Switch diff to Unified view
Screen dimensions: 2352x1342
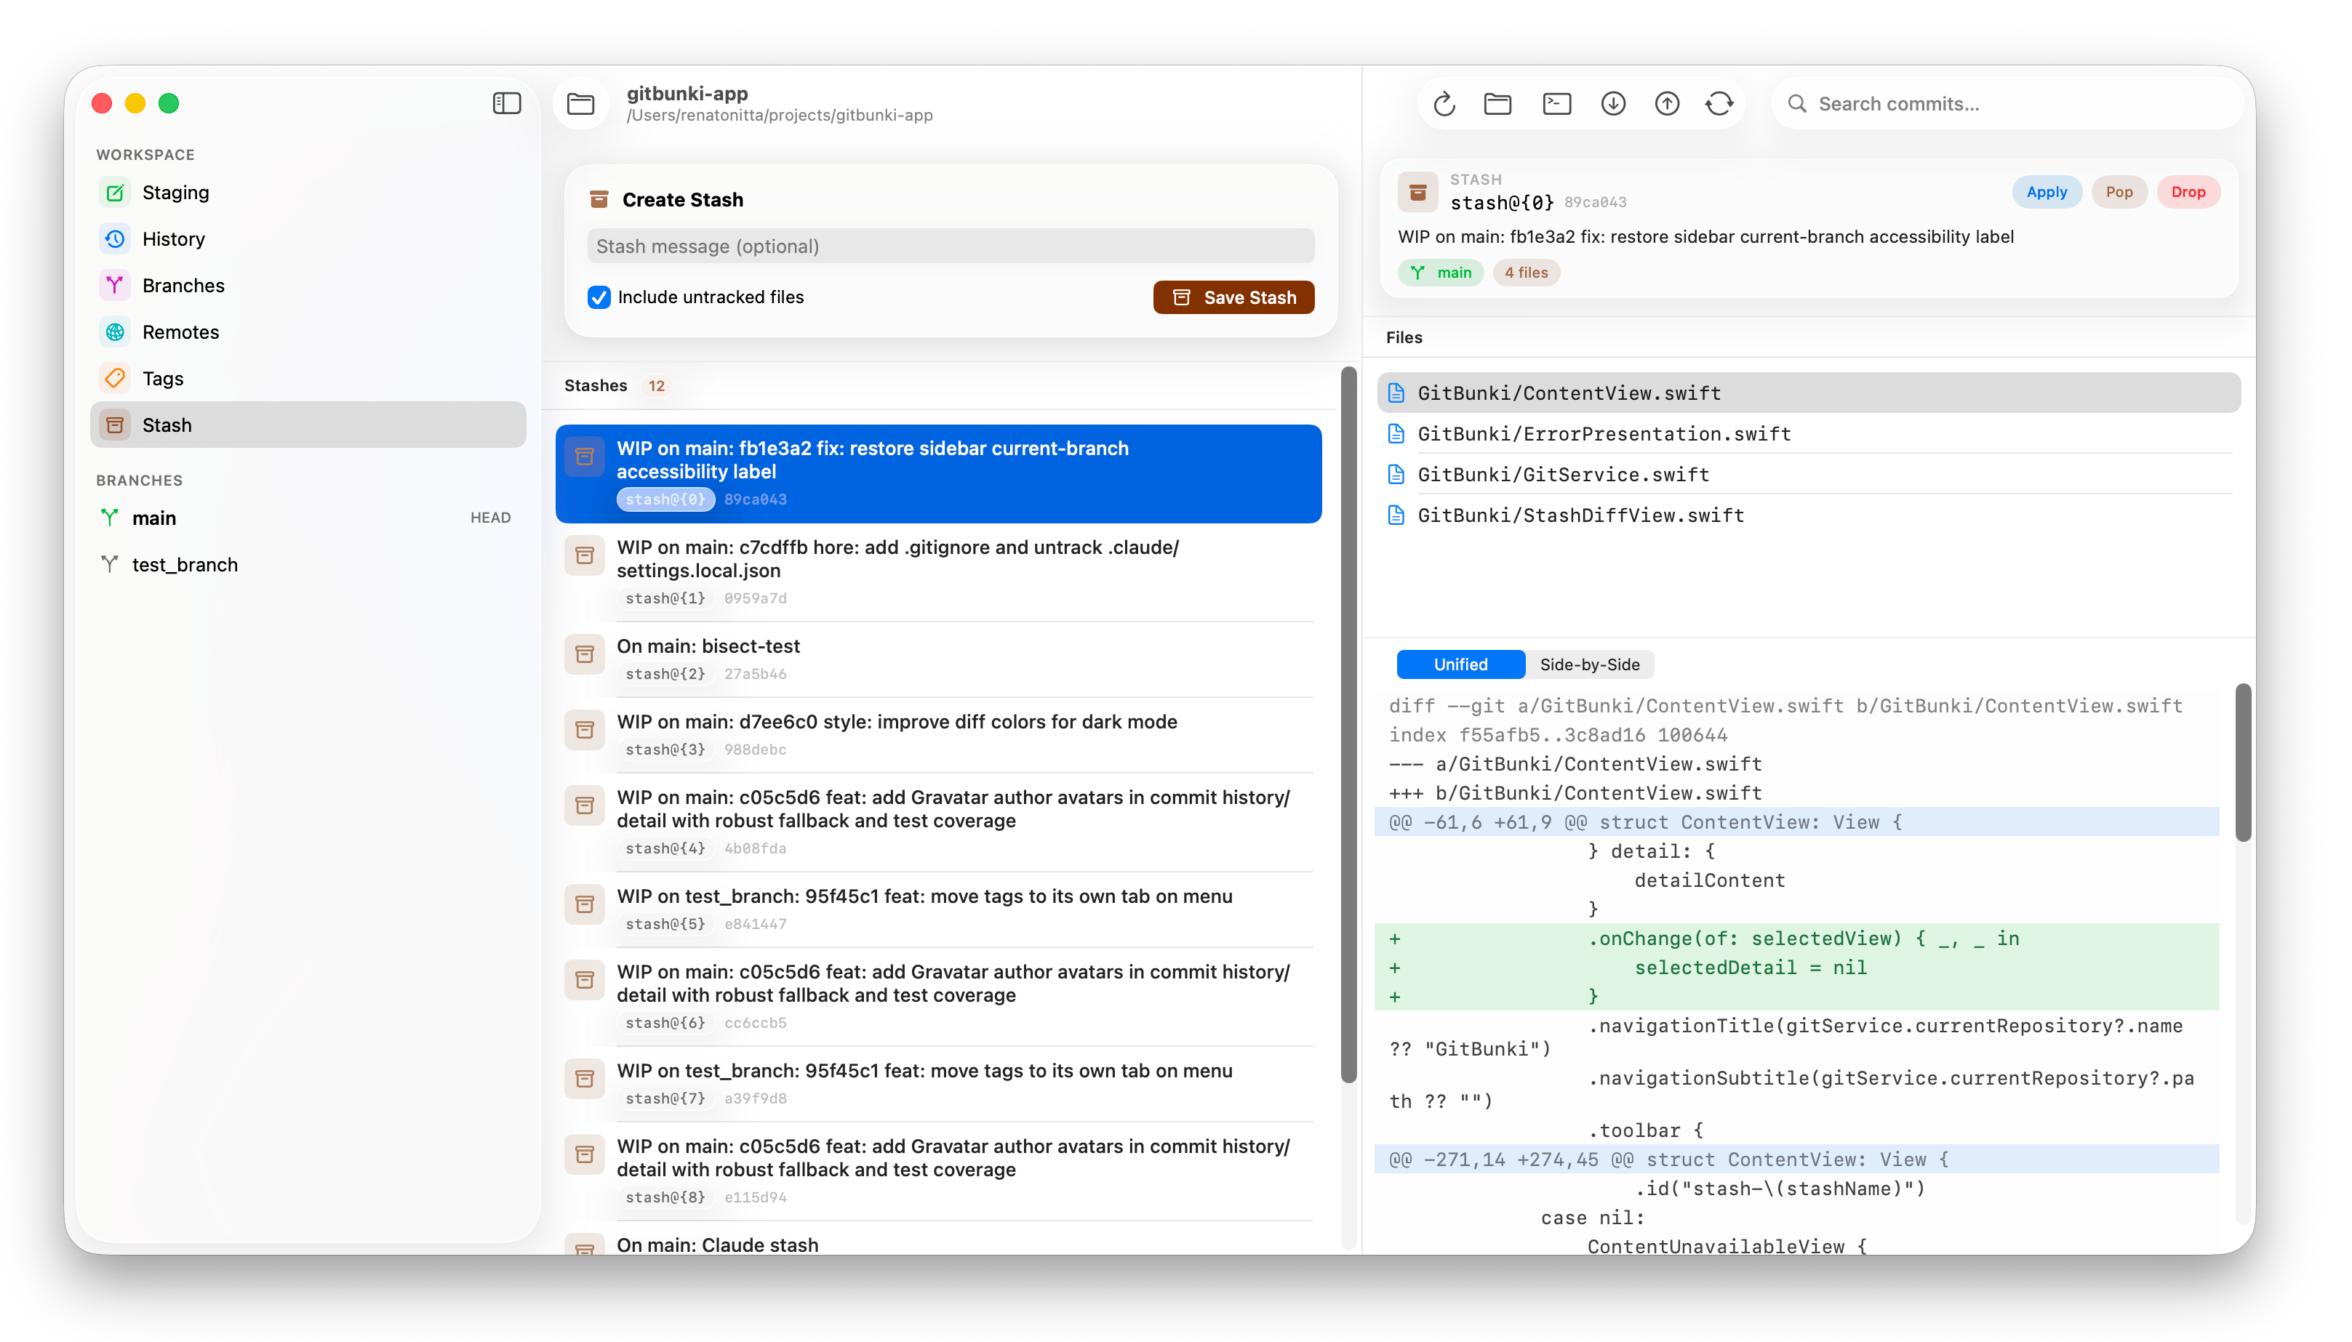[x=1460, y=664]
